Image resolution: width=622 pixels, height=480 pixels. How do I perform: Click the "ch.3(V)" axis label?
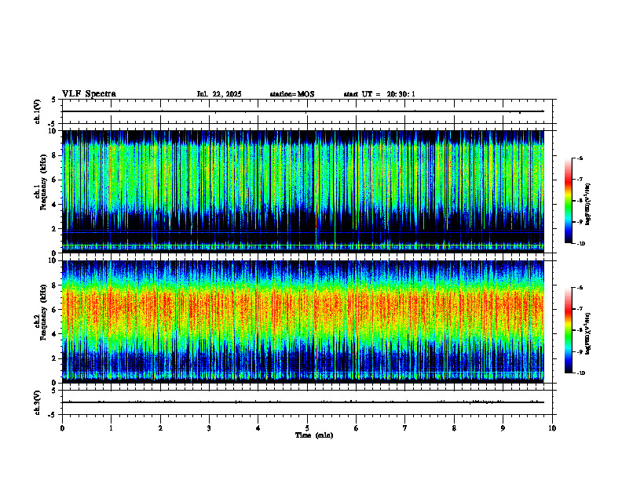click(38, 402)
